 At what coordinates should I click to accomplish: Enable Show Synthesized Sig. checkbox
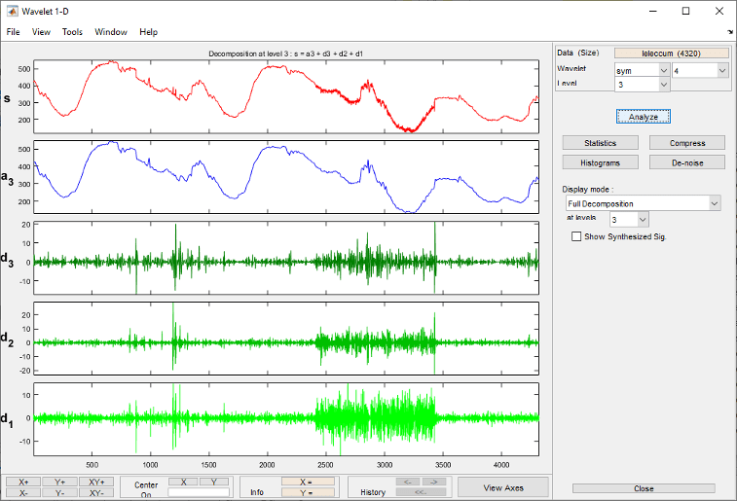[x=576, y=236]
